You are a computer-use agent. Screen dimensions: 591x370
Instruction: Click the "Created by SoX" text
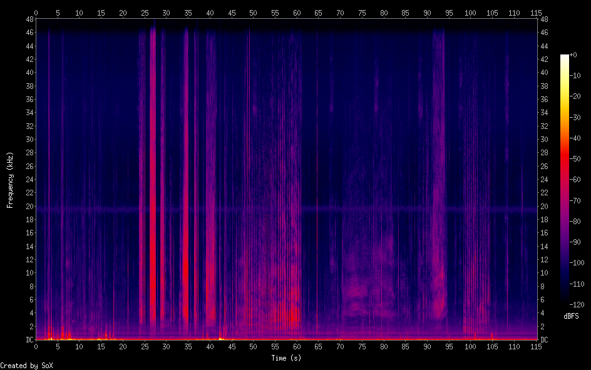26,365
